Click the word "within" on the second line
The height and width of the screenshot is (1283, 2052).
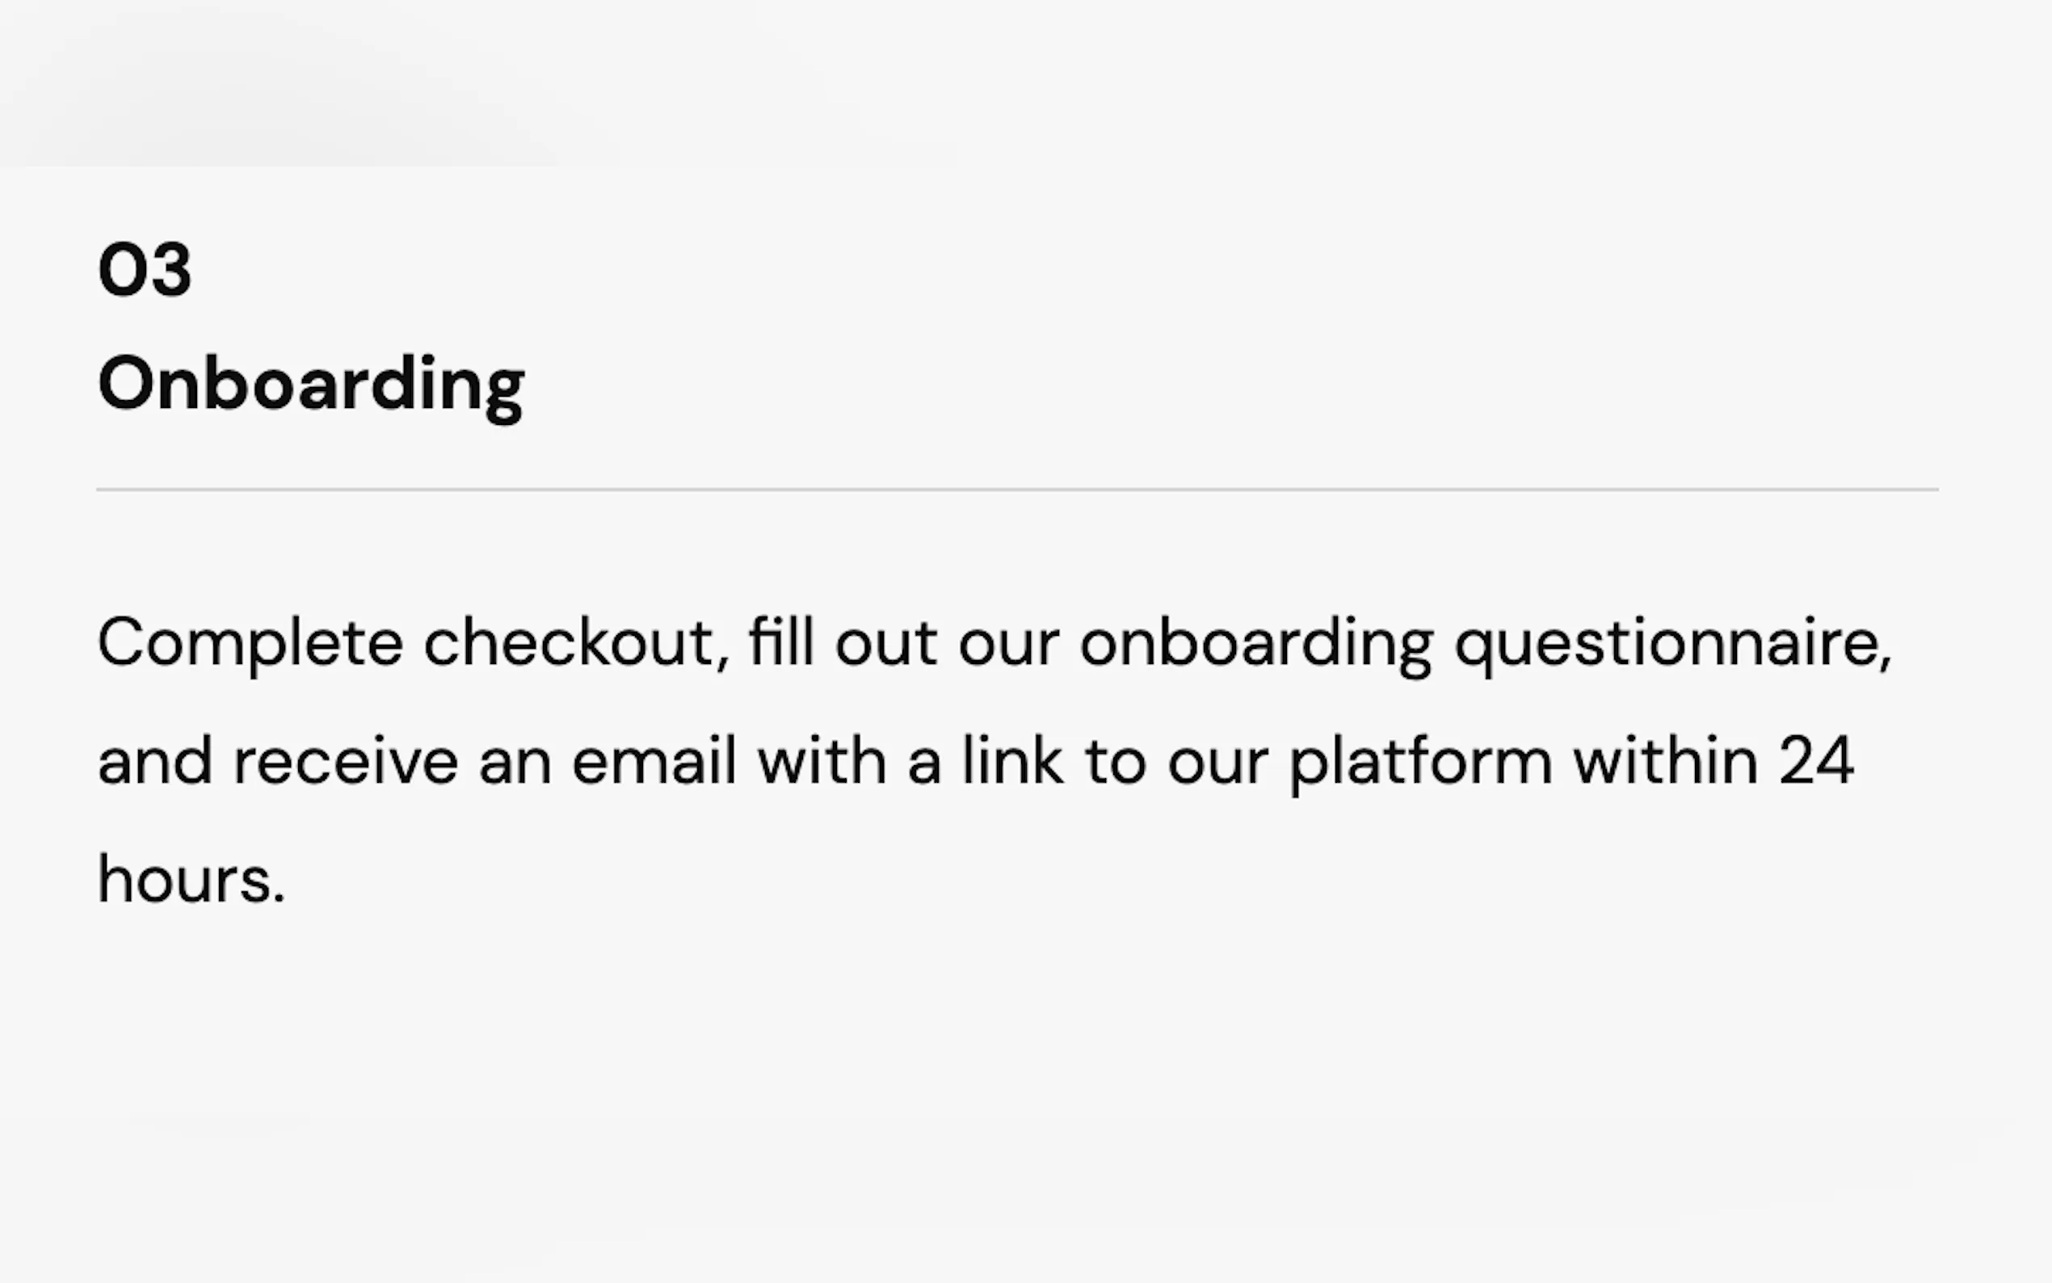(1665, 761)
